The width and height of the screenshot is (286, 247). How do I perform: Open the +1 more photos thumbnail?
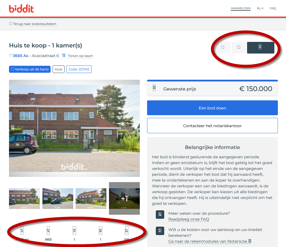[124, 198]
